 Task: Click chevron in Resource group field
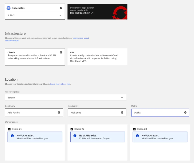[x=122, y=98]
